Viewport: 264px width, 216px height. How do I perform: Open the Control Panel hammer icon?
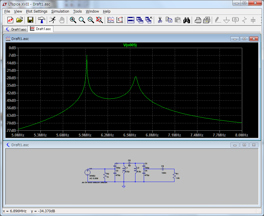(x=41, y=20)
